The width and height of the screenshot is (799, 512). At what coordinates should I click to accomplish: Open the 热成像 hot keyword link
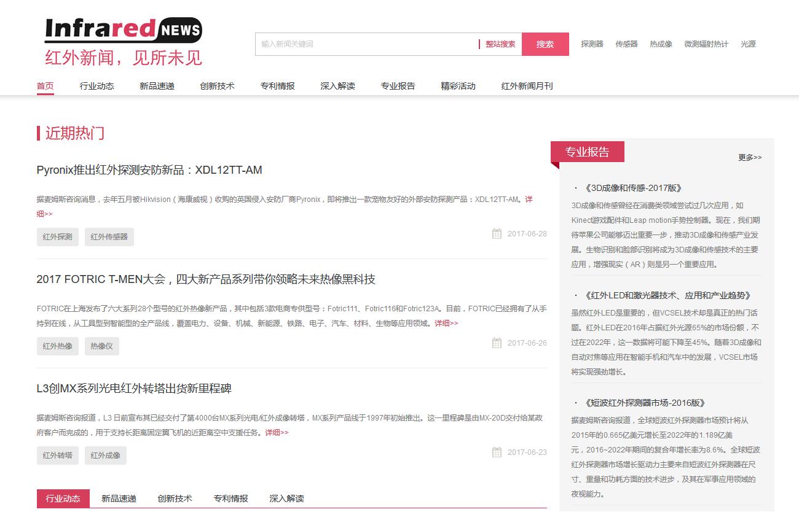(661, 44)
